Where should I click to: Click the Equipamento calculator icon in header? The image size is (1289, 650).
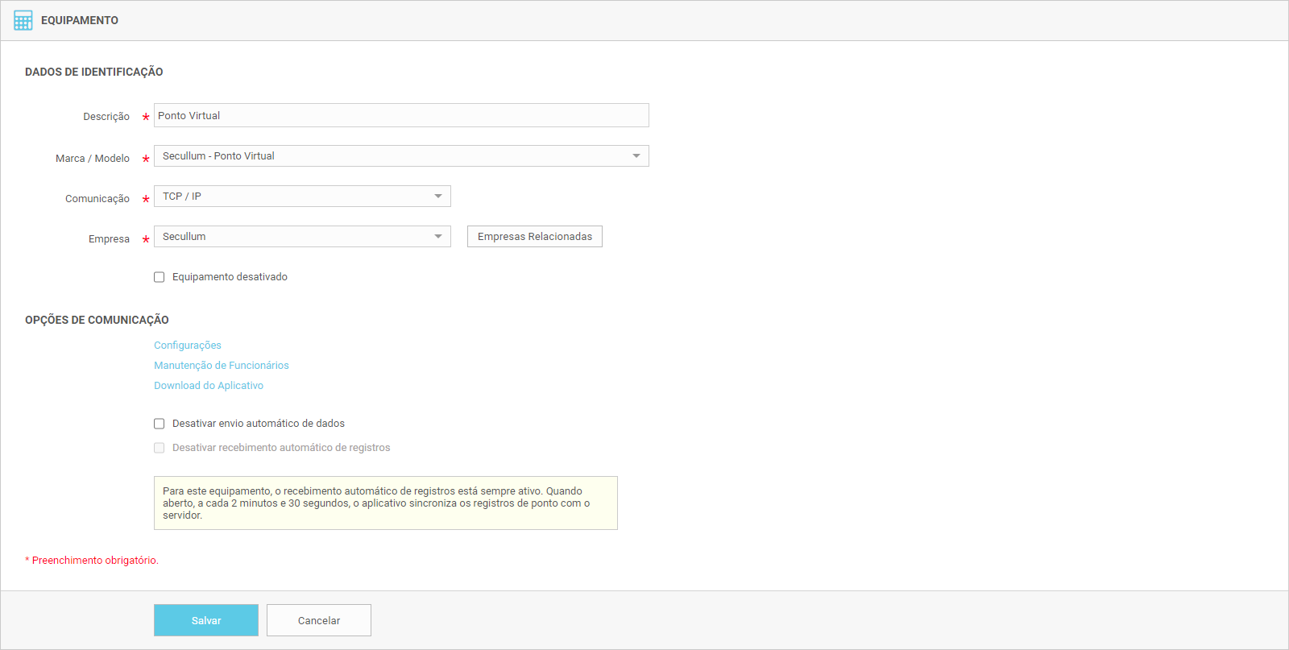(23, 20)
